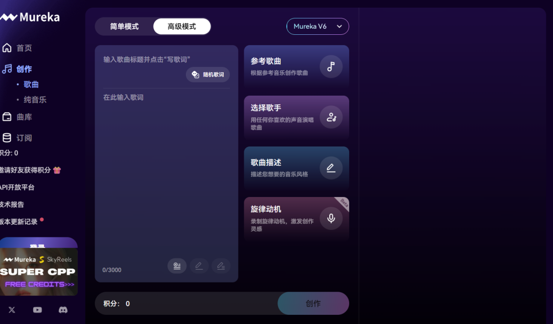This screenshot has height=324, width=553.
Task: Open 曲库 in the sidebar
Action: point(24,117)
